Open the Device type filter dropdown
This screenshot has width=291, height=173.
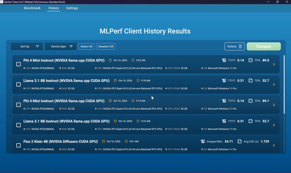pos(60,46)
